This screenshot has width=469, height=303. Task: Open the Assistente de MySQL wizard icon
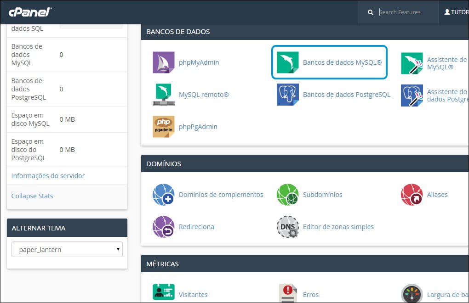coord(412,63)
